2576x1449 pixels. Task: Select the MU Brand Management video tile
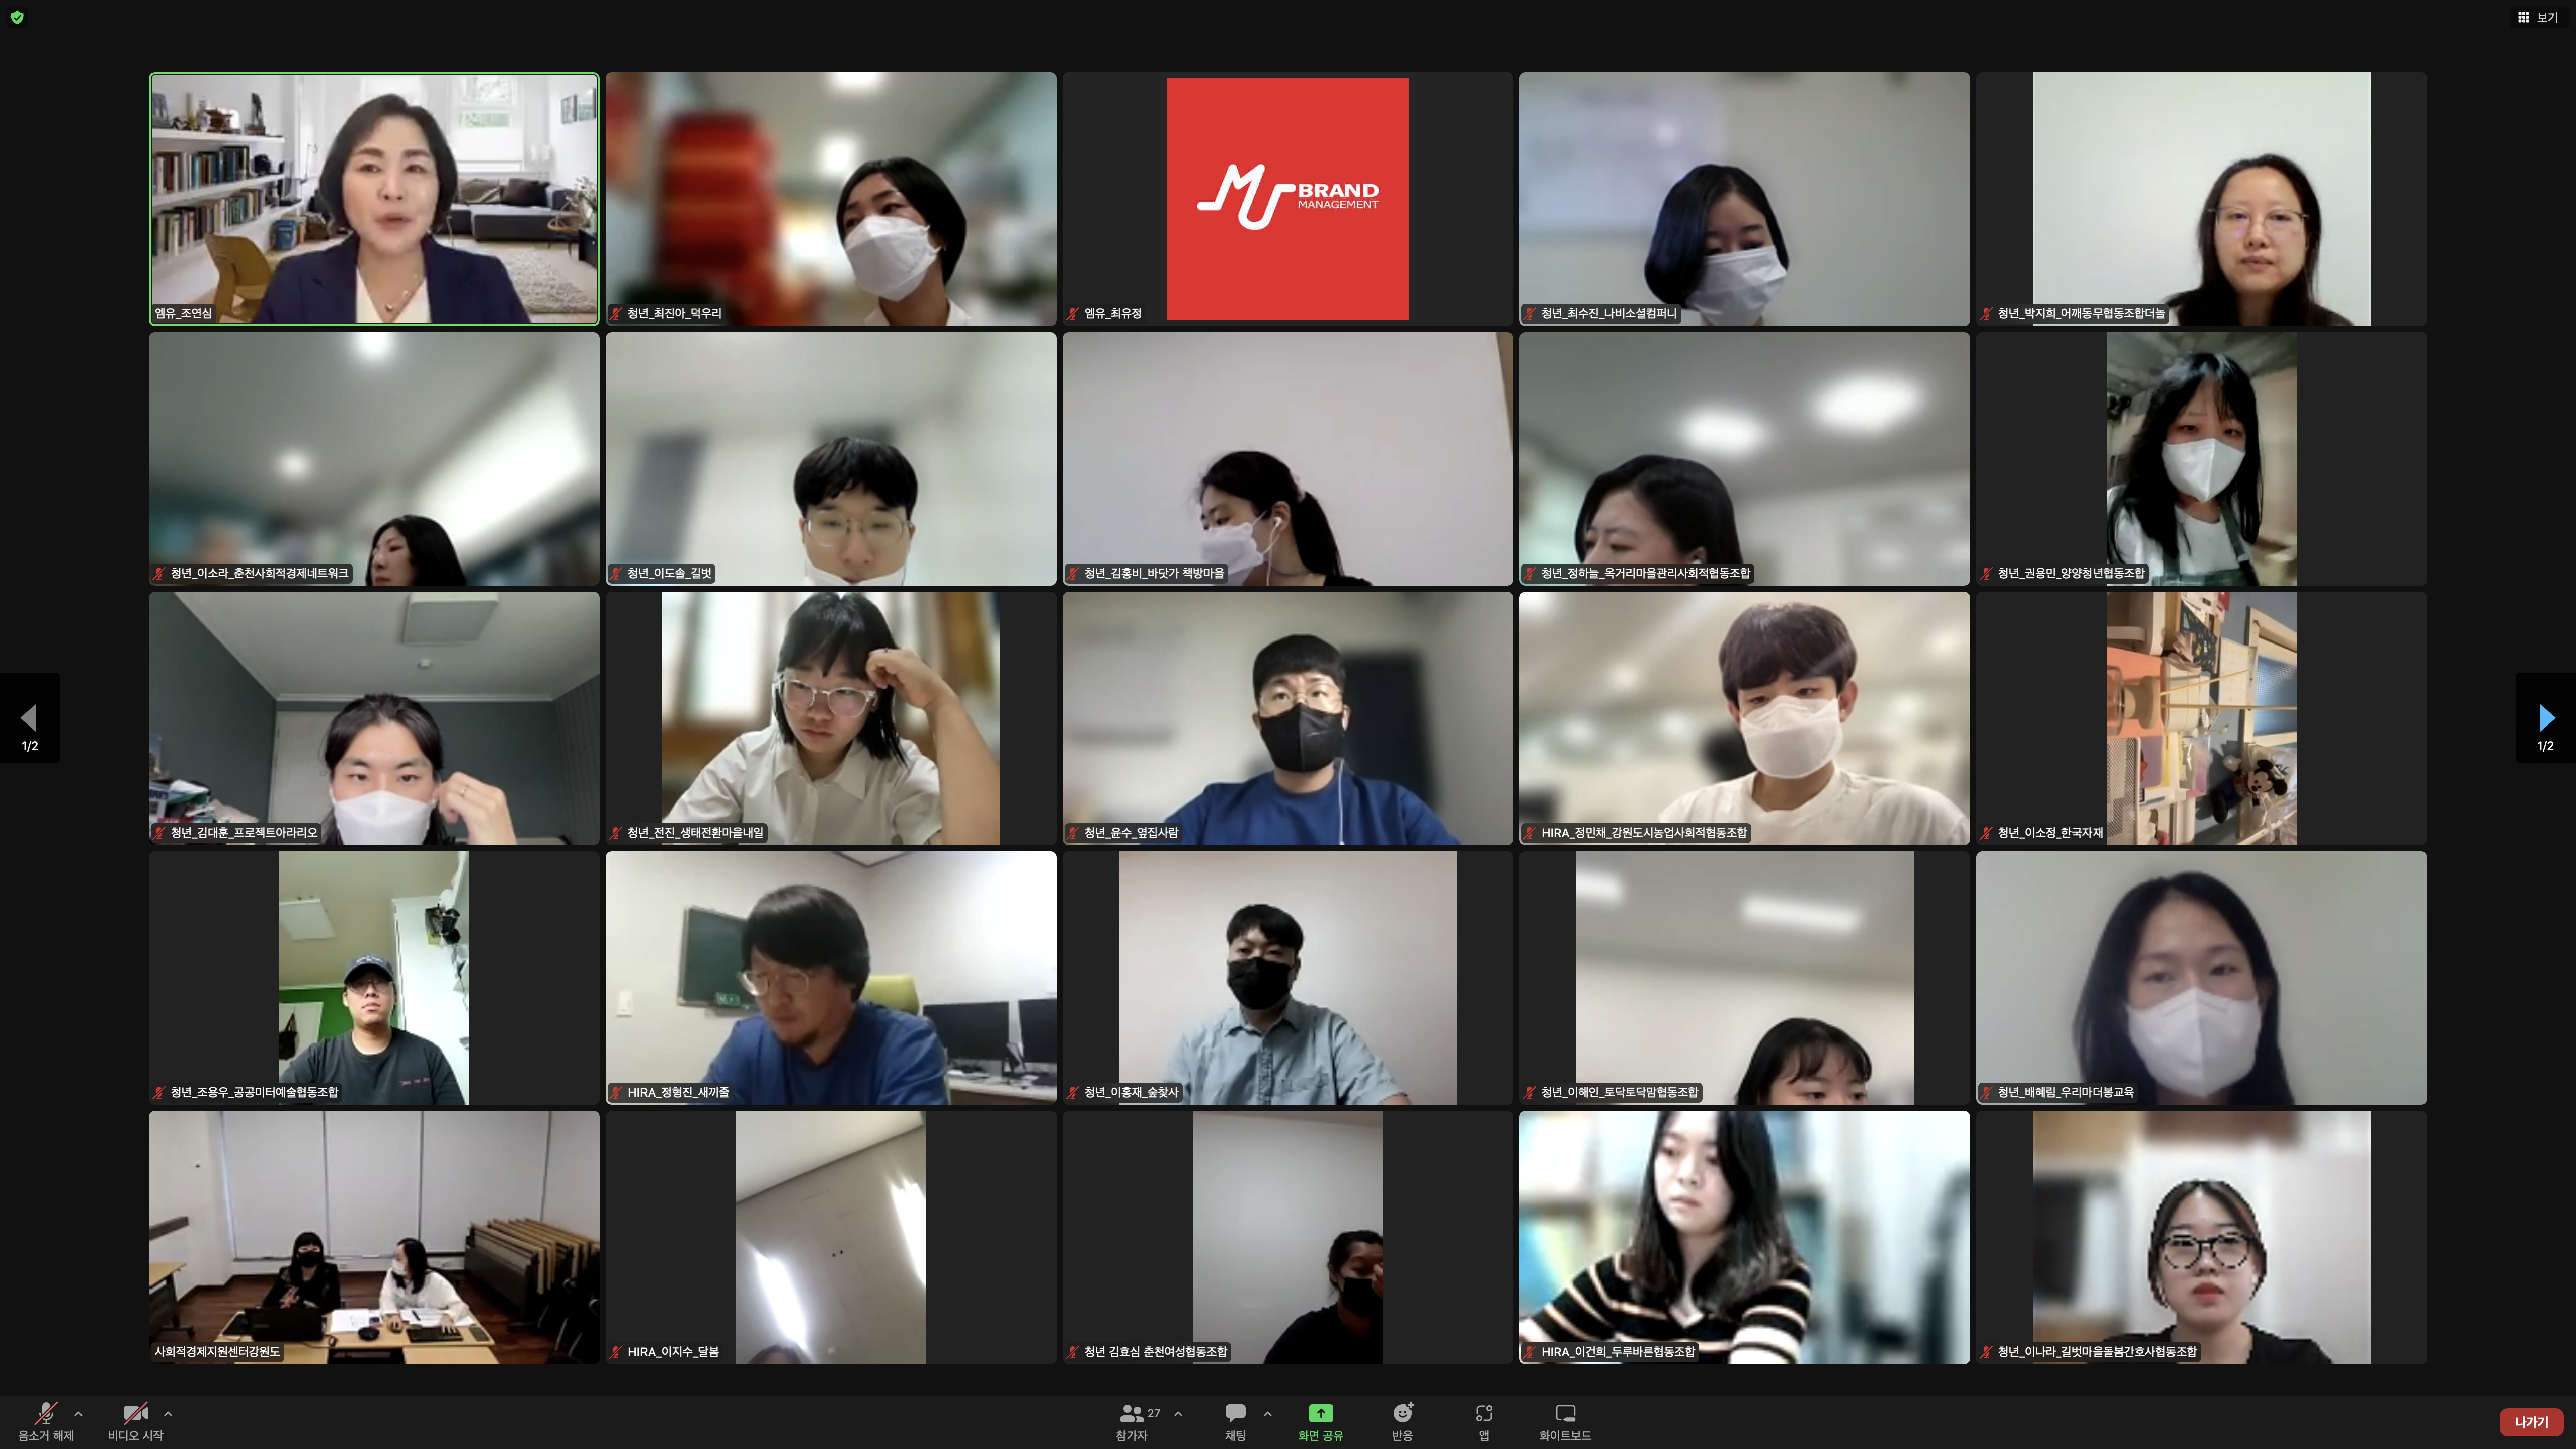pos(1287,198)
